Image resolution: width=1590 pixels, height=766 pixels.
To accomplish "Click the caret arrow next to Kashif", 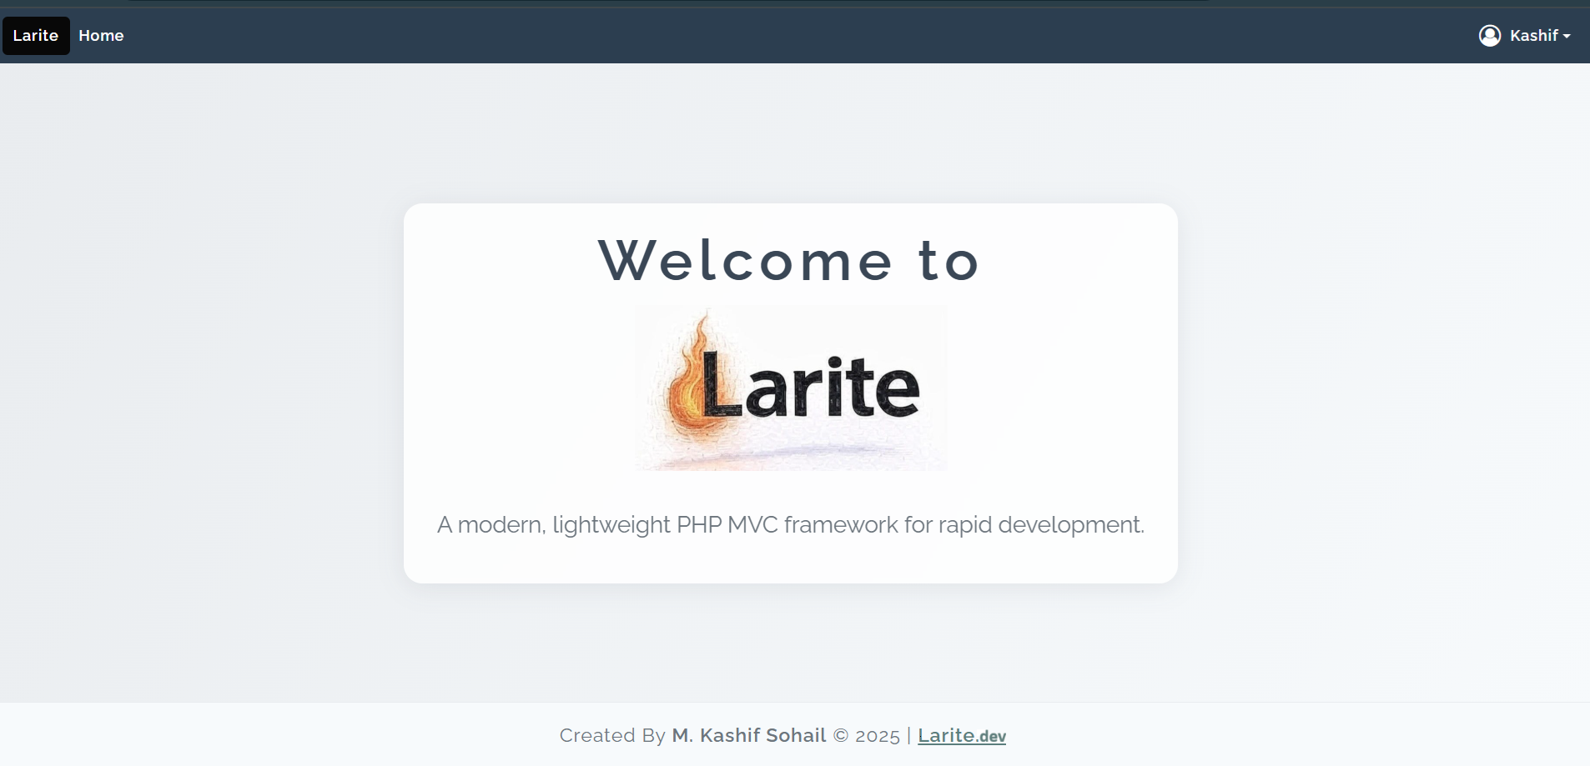I will [x=1565, y=37].
